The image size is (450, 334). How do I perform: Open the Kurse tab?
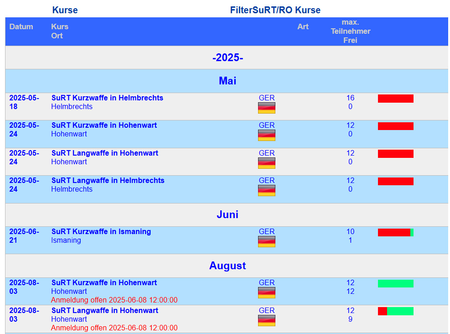(65, 10)
